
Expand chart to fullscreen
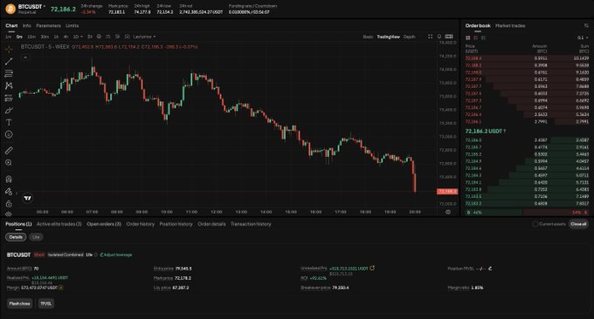pos(431,37)
